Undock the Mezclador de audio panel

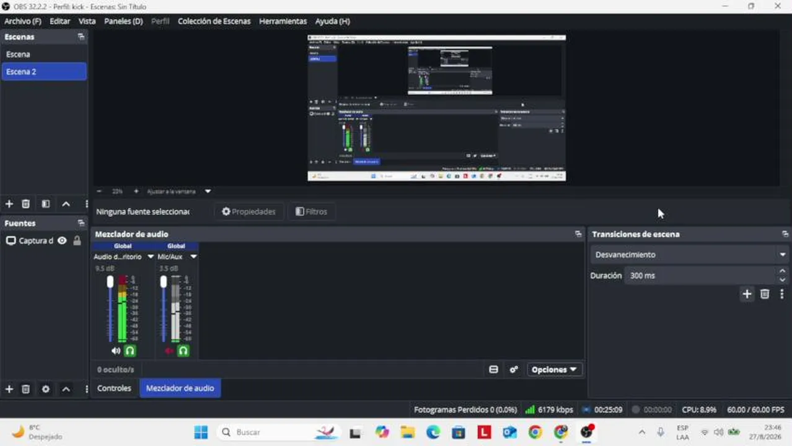[x=578, y=234]
